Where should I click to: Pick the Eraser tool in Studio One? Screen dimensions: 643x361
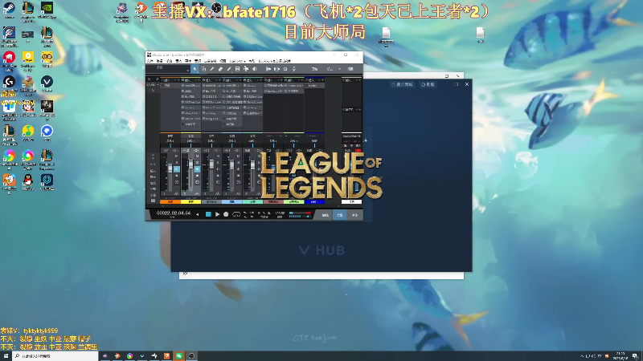point(220,69)
